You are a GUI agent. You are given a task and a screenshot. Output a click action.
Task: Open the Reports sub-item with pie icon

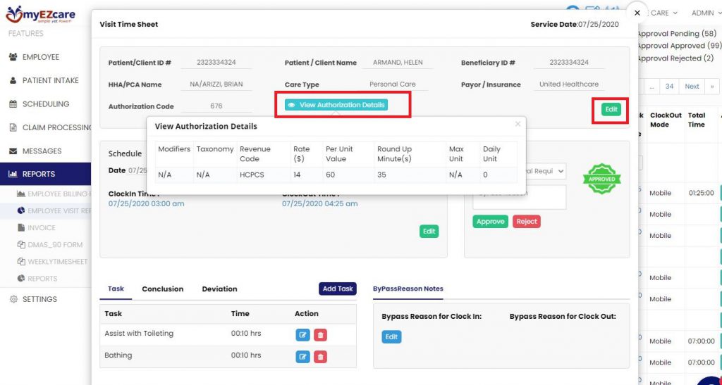click(x=37, y=279)
